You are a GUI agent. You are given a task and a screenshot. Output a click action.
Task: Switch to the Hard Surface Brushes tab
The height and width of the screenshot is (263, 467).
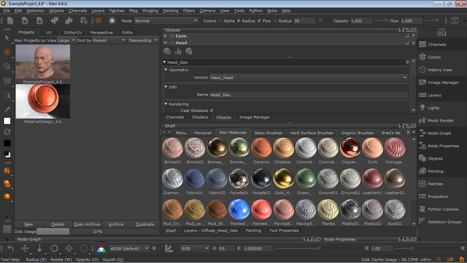311,133
